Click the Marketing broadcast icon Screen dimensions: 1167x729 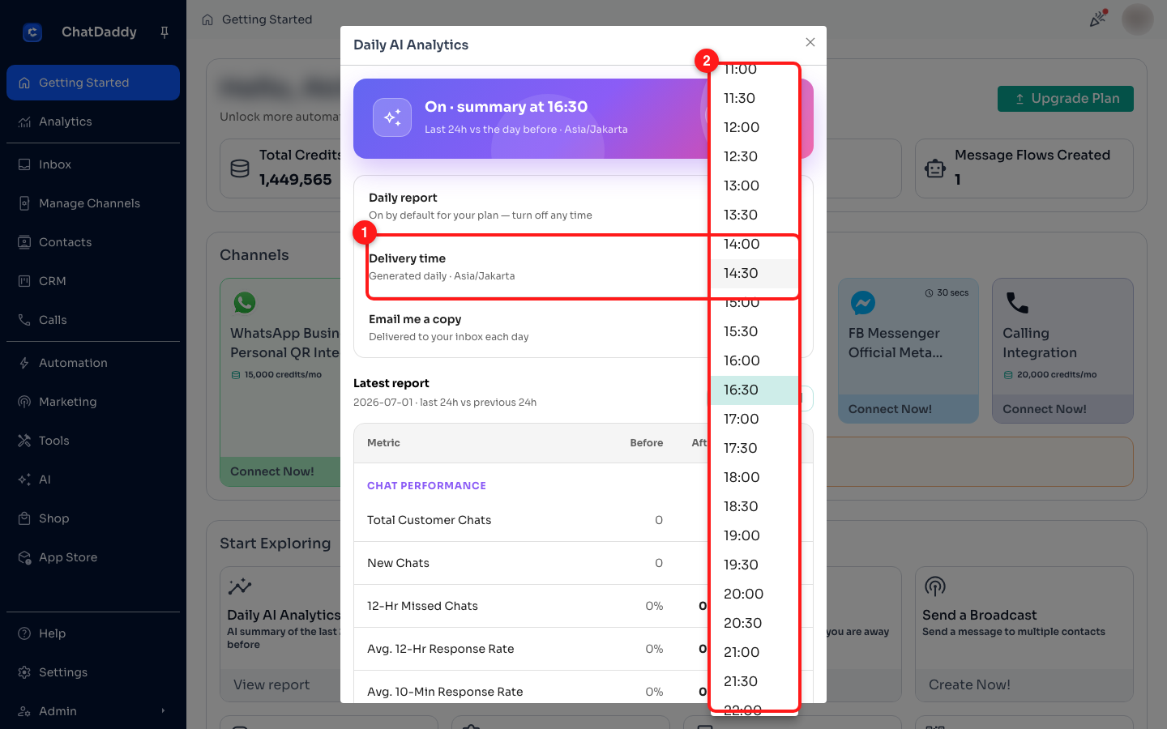24,402
